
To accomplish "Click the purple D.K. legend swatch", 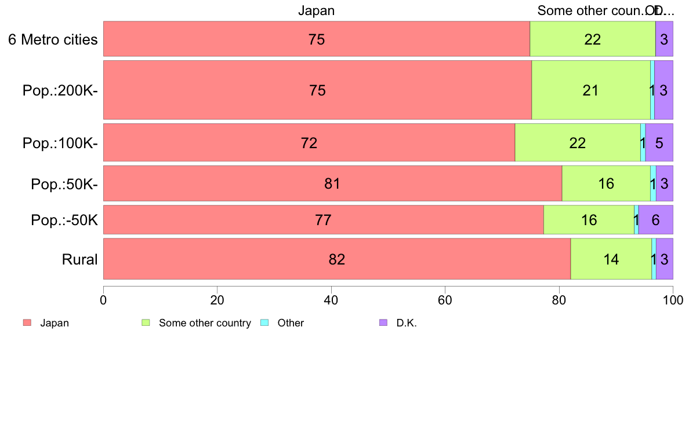I will tap(383, 322).
